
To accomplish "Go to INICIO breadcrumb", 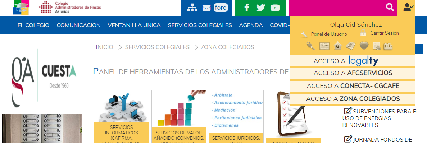I will point(105,47).
